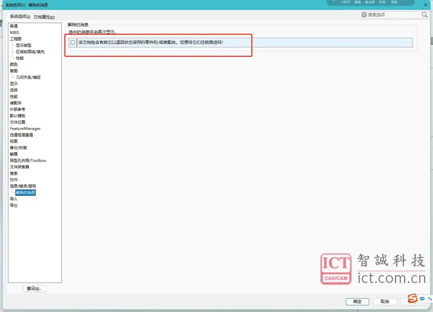This screenshot has width=433, height=312.
Task: Open the 异型孔向导/Toolbox options page
Action: [28, 160]
